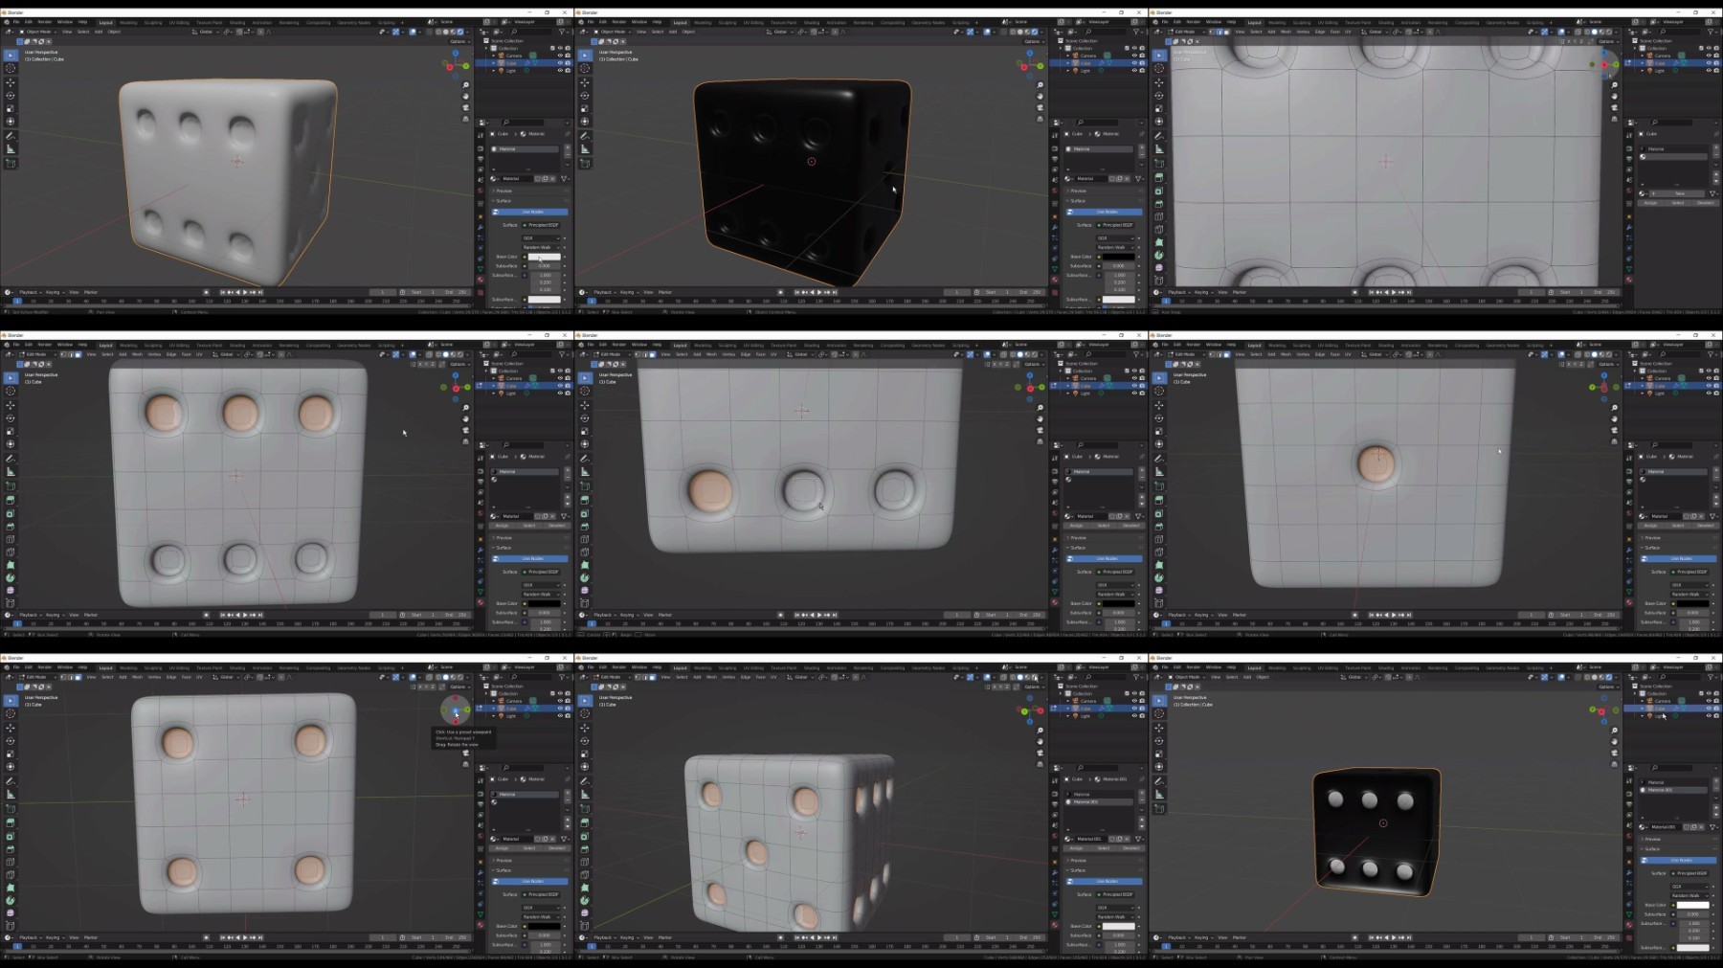
Task: Open GGX distribution dropdown in black white-pipped die window
Action: pyautogui.click(x=1691, y=887)
